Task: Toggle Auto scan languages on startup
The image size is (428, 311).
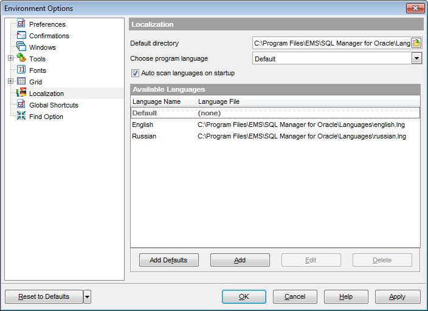Action: (x=135, y=73)
